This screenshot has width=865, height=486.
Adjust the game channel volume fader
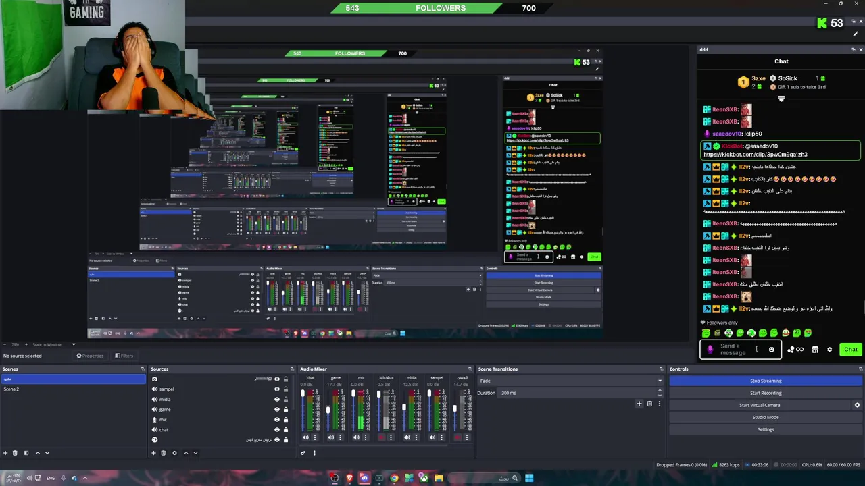click(328, 410)
